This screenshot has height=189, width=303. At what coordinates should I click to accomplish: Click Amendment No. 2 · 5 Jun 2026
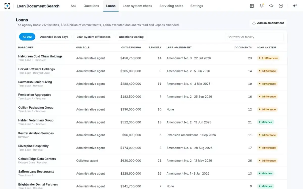[188, 71]
